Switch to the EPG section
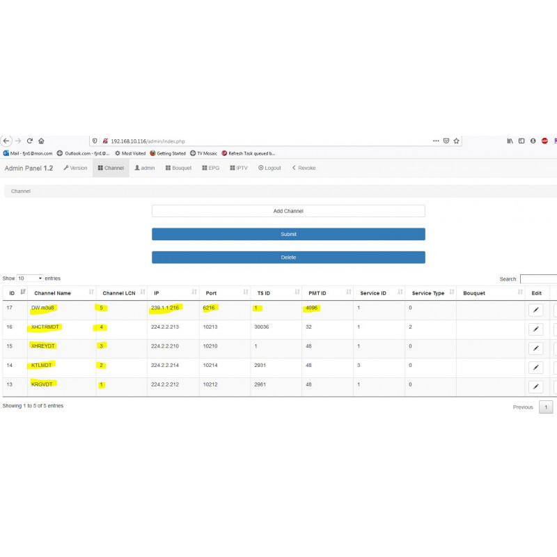 pos(211,168)
